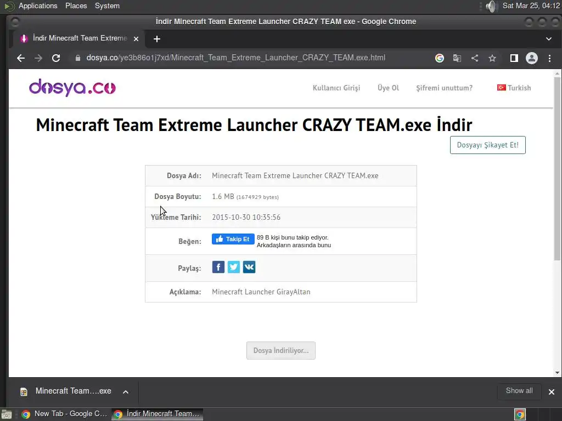Screen dimensions: 562x421
Task: Click the page heading Minecraft Team Extreme Launcher
Action: pyautogui.click(x=254, y=125)
